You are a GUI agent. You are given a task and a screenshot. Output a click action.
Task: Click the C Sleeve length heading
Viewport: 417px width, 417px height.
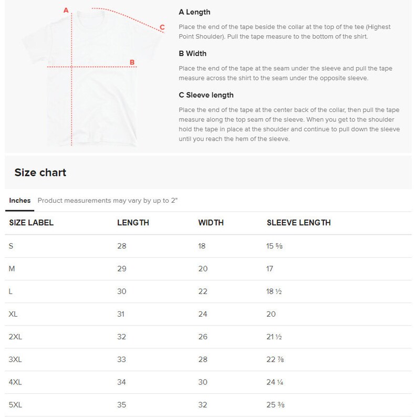pos(206,95)
